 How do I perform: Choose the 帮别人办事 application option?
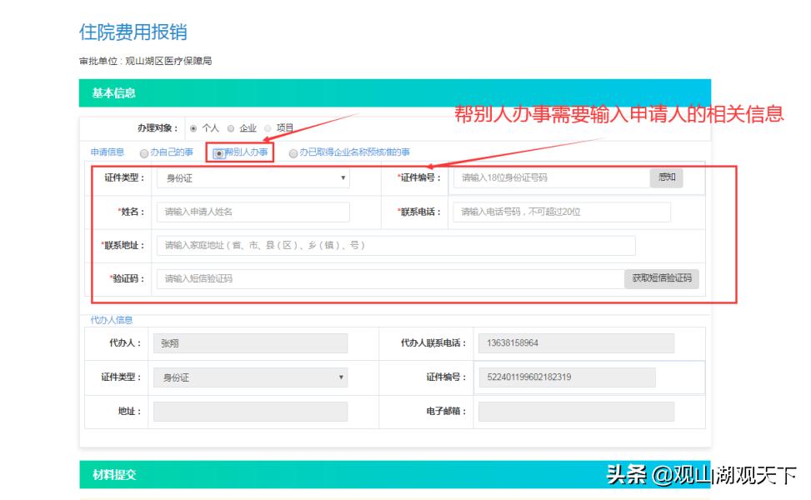(218, 152)
